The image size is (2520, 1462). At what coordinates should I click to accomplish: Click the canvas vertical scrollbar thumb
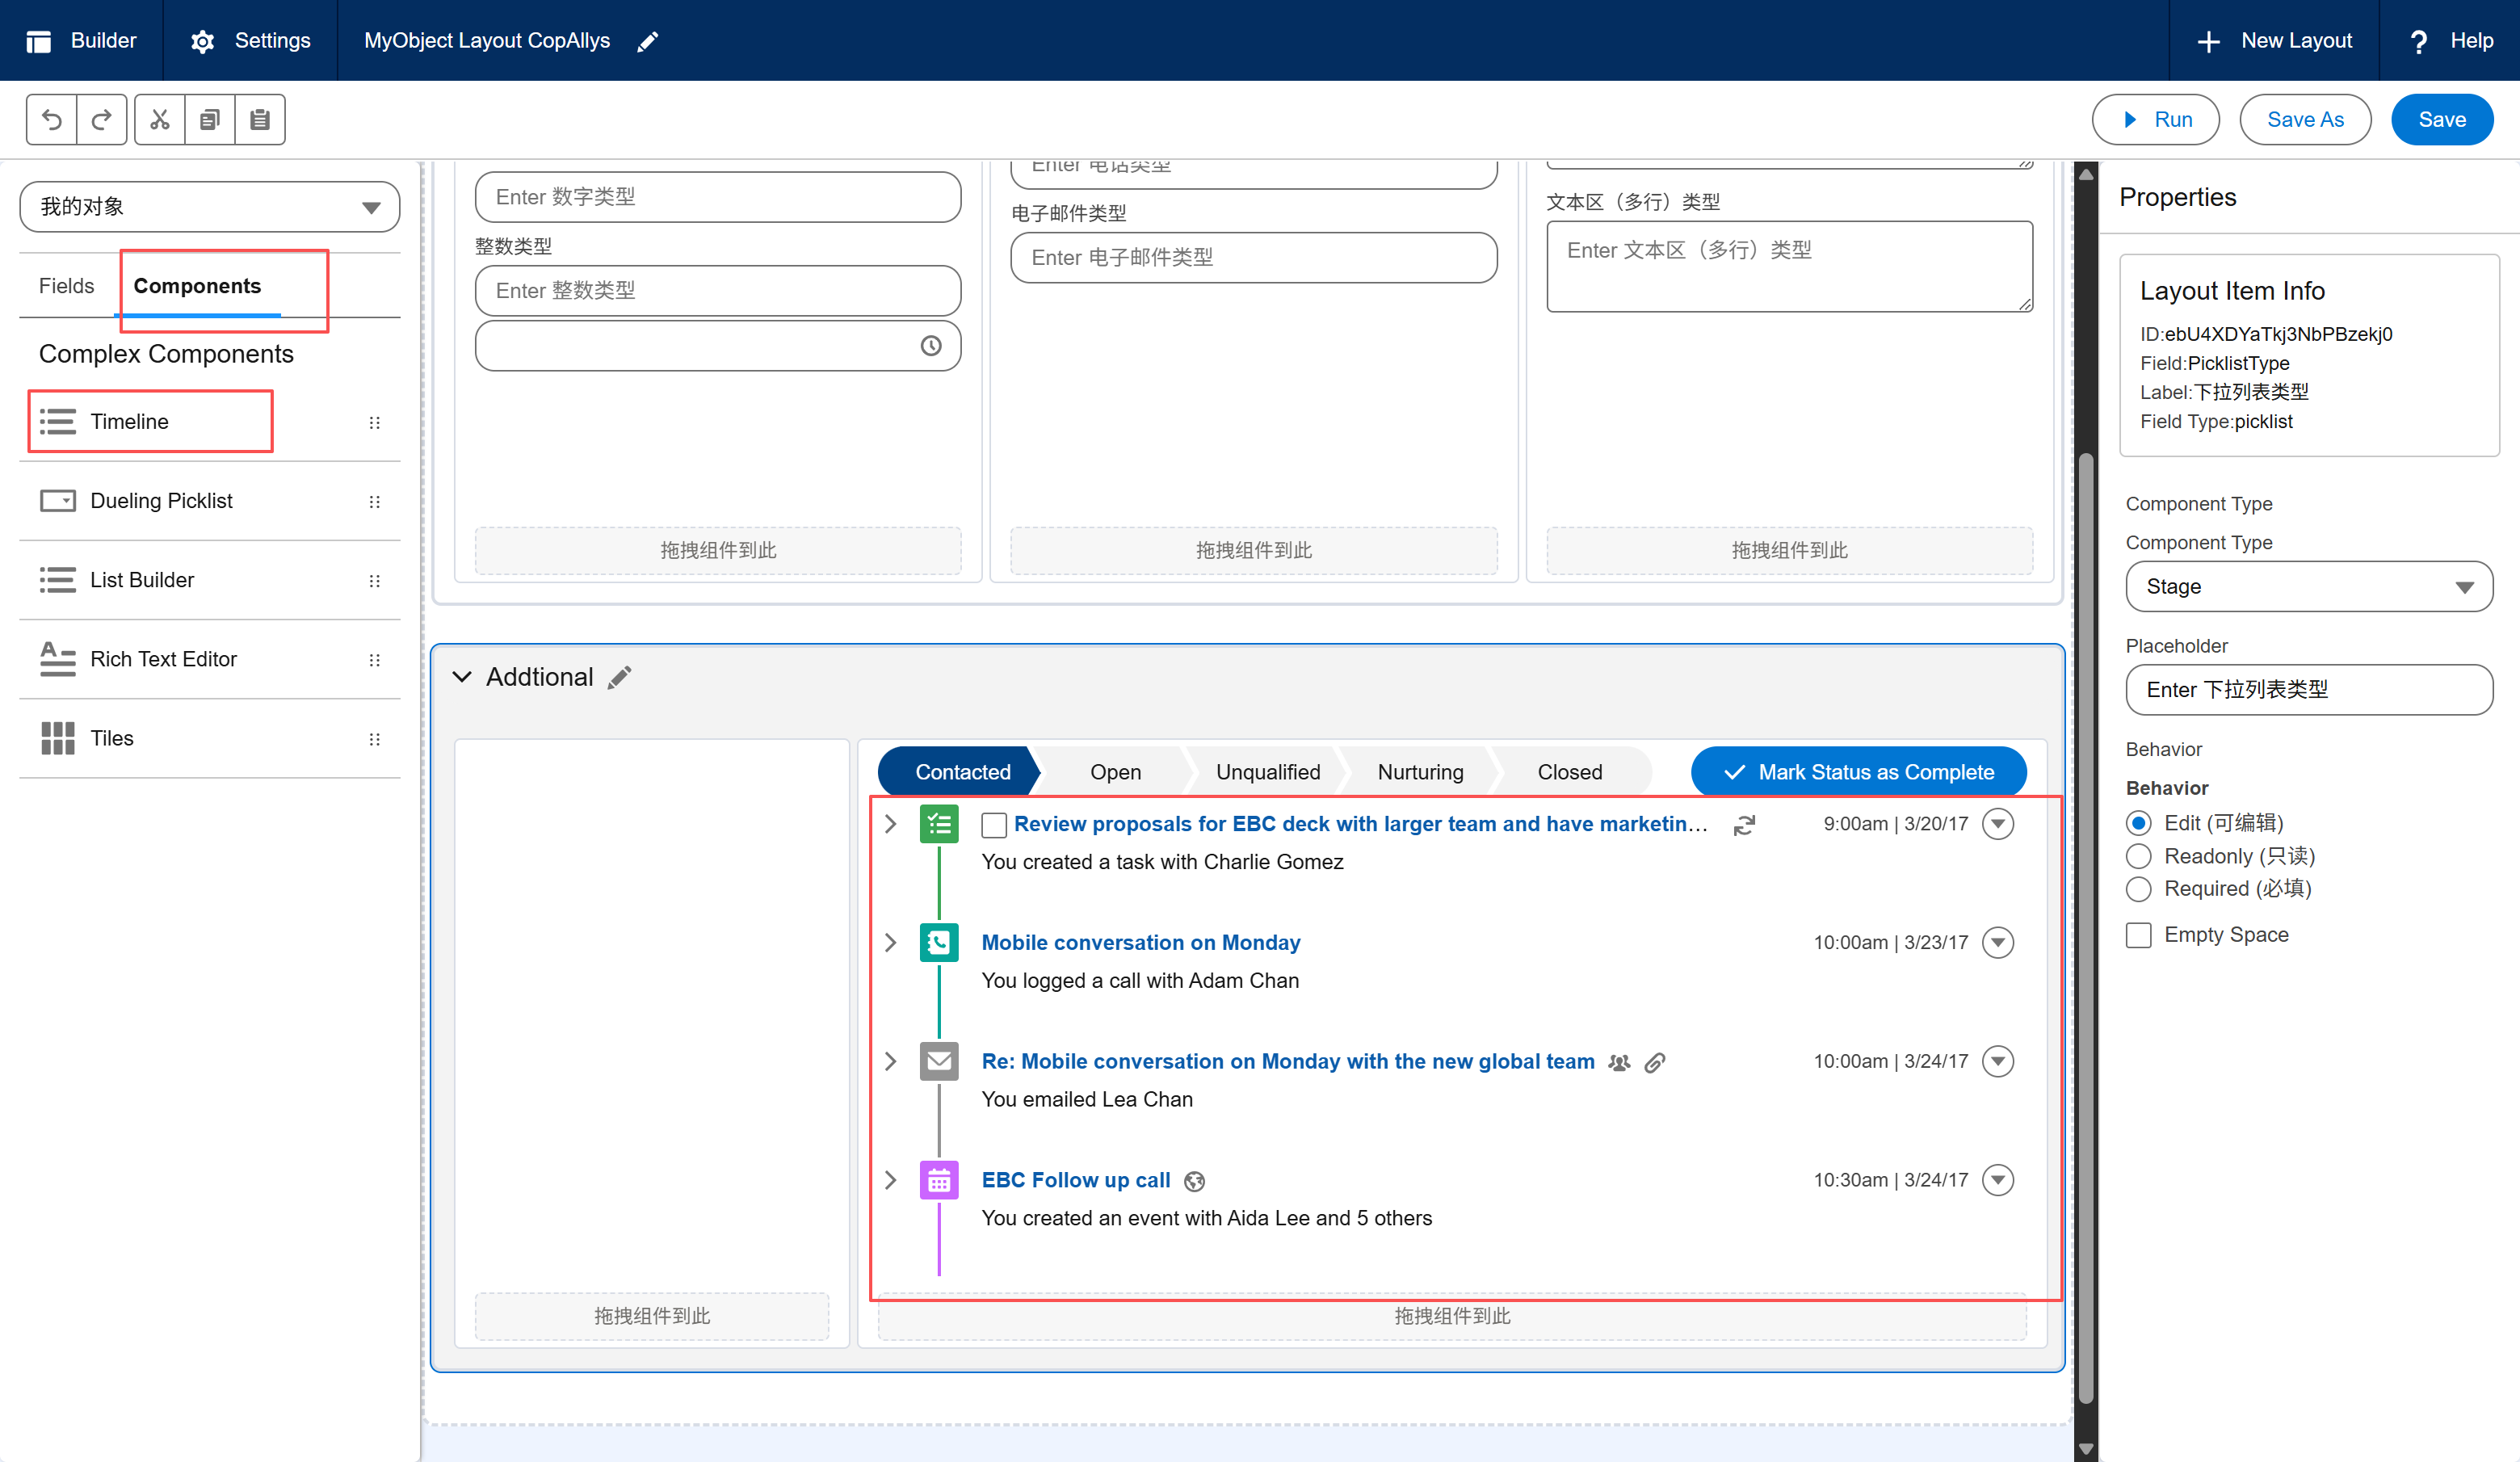2086,930
